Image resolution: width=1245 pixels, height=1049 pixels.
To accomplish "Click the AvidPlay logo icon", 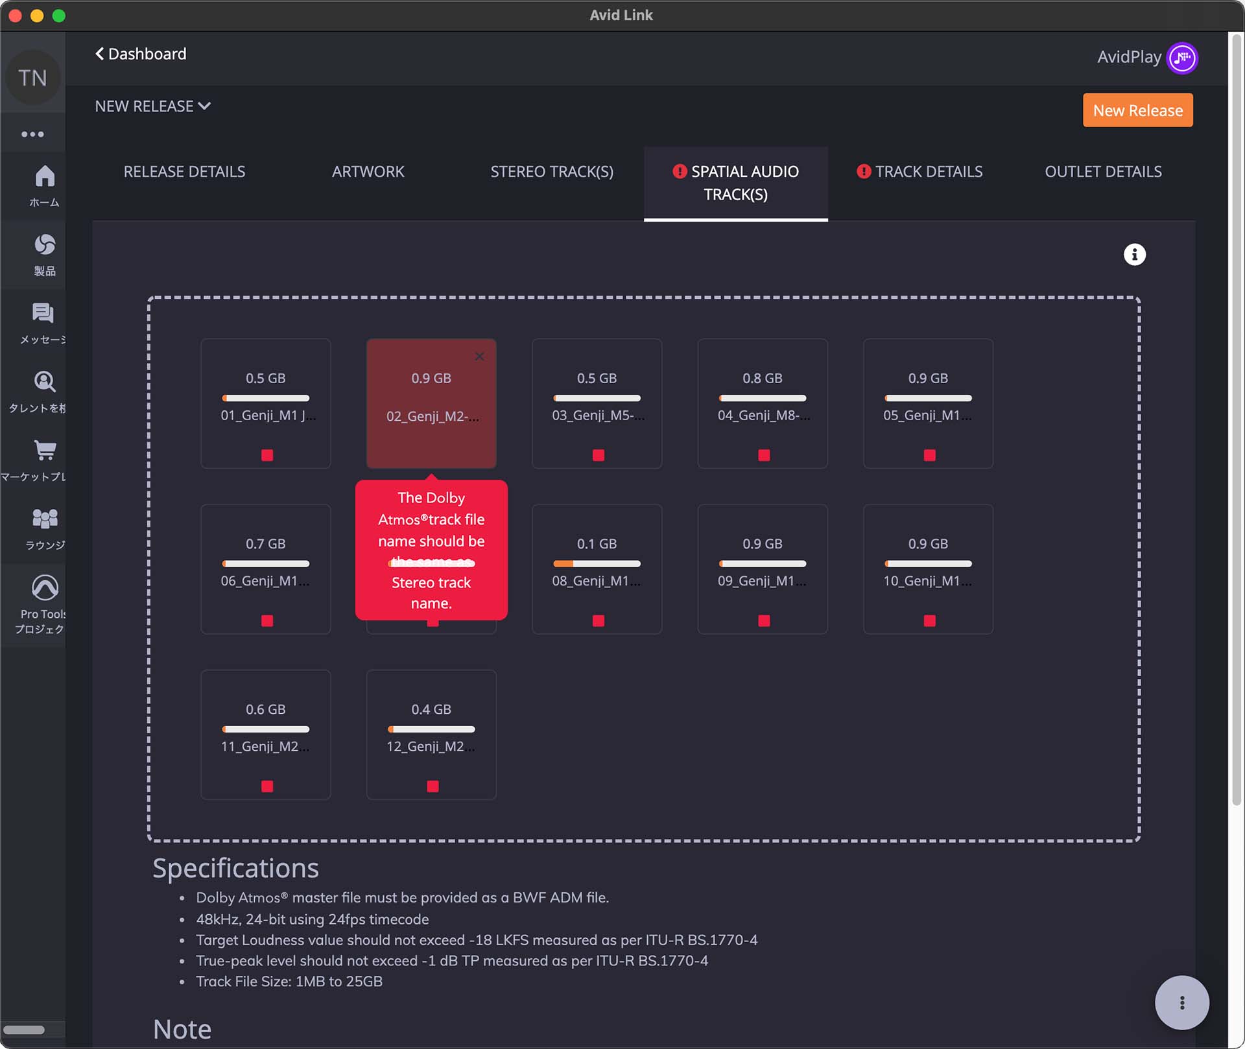I will click(1181, 58).
